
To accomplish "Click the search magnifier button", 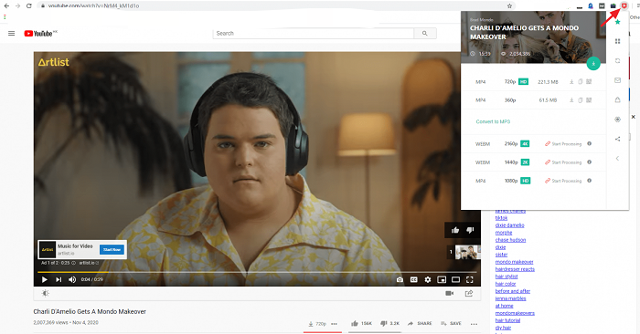I will (425, 34).
